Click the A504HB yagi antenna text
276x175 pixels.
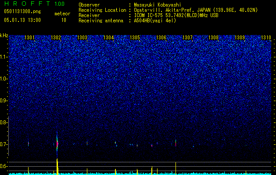[155, 21]
